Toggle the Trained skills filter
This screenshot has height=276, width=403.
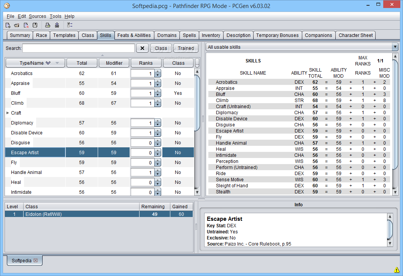point(186,48)
